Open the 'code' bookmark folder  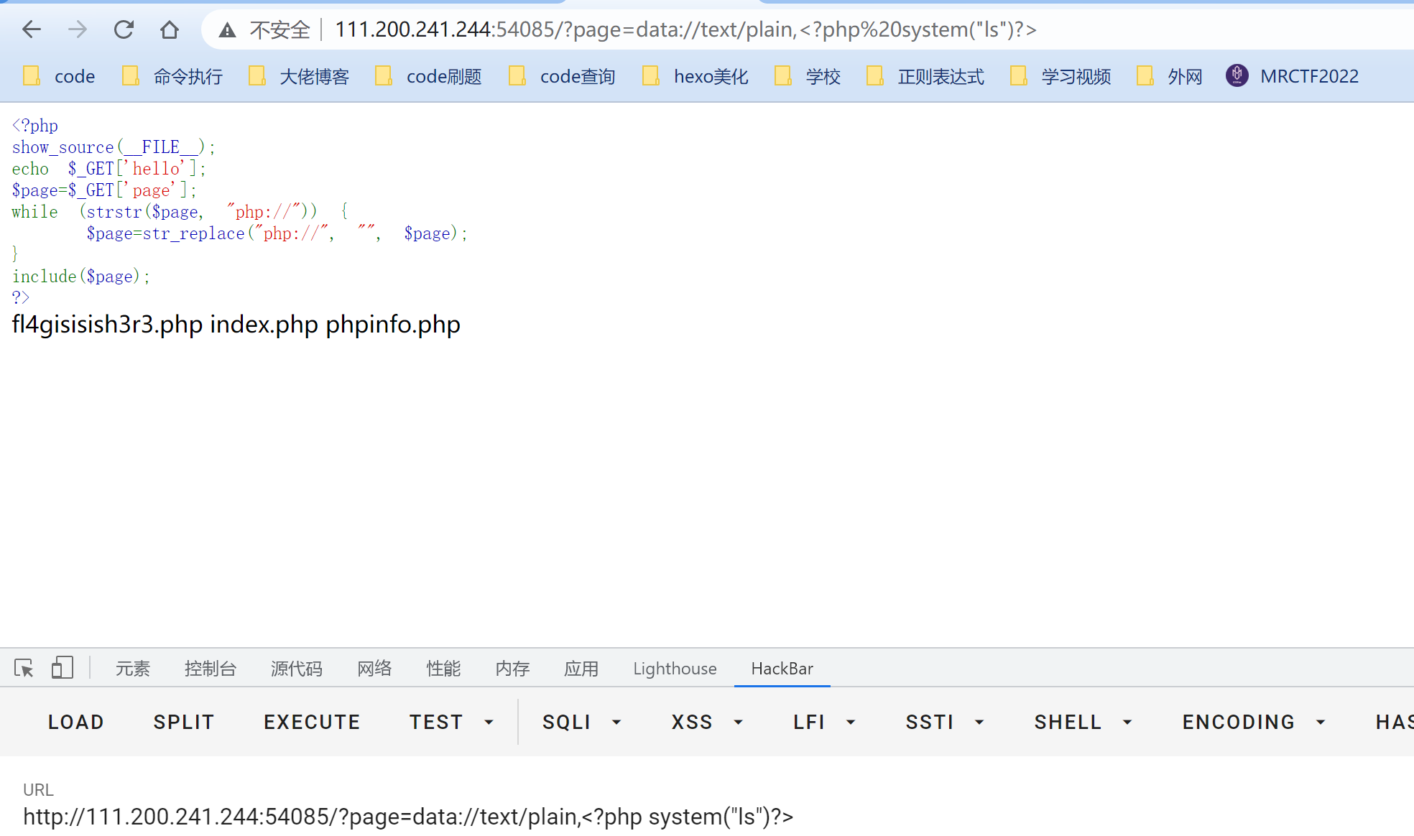pos(59,76)
